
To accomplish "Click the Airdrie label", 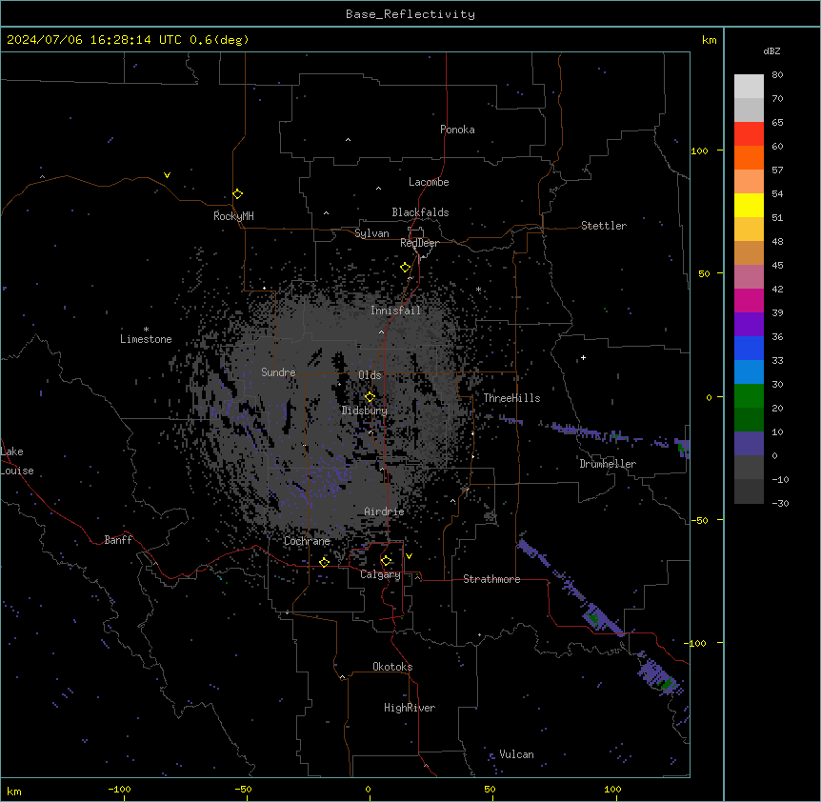I will click(x=385, y=511).
